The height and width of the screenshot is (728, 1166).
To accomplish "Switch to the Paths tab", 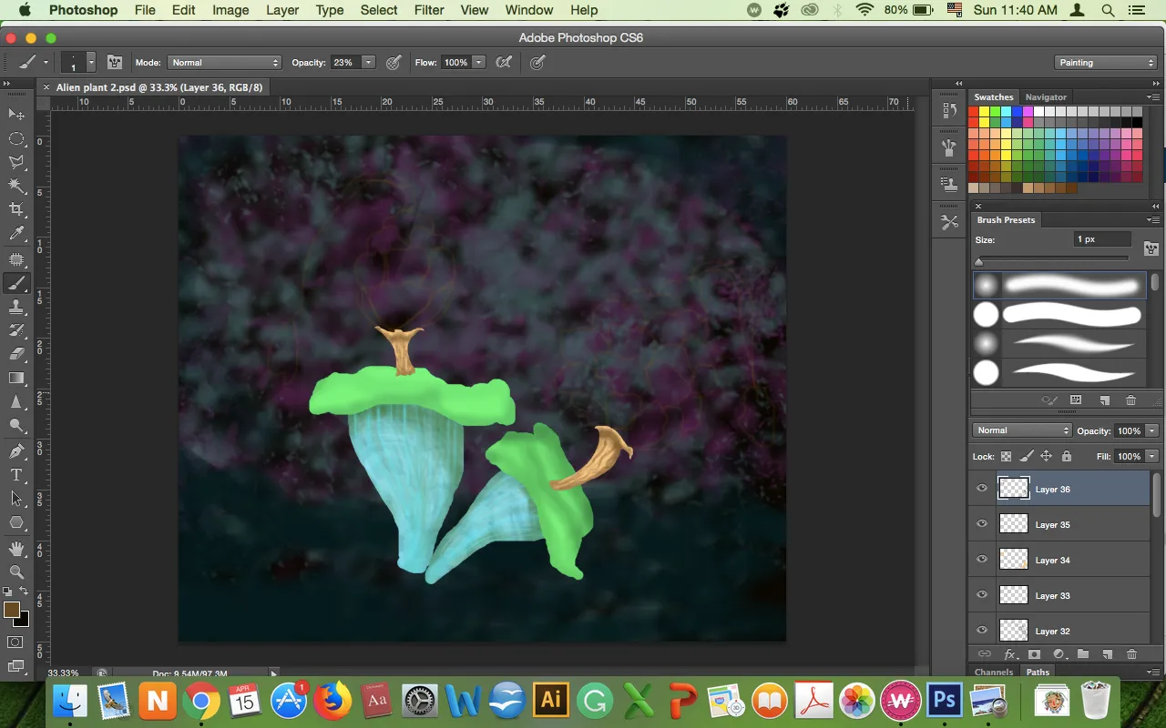I will [1038, 672].
